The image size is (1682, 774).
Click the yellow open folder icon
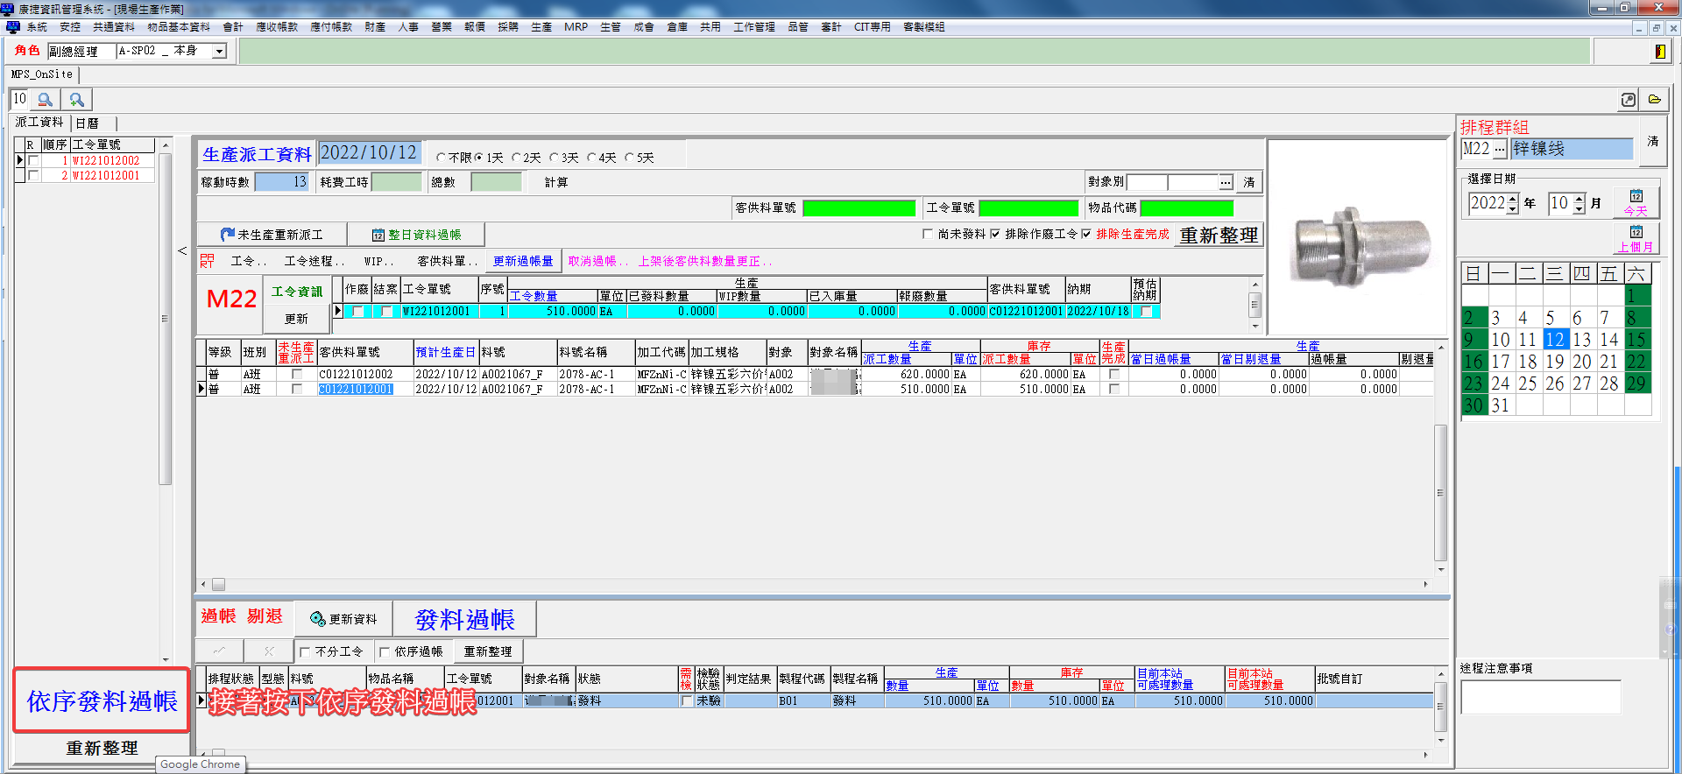1654,100
